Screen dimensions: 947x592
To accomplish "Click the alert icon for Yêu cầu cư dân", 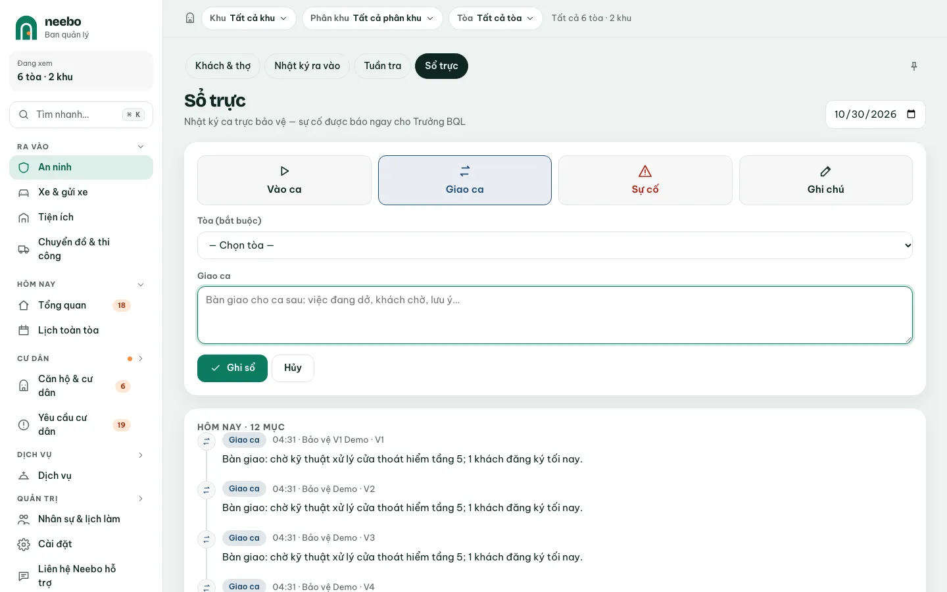I will [24, 425].
